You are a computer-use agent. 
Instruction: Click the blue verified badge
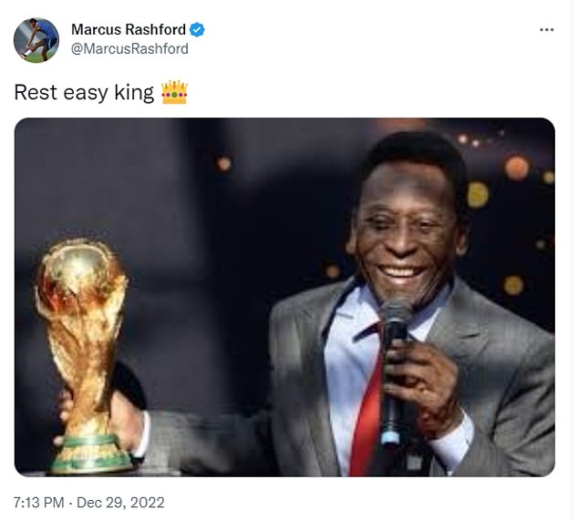coord(197,30)
